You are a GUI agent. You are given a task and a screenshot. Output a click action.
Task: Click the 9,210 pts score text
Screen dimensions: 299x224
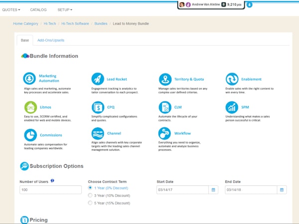click(x=234, y=4)
